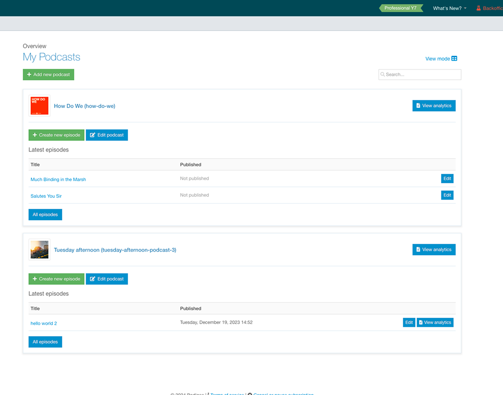Open the hello world 2 episode

pos(44,324)
